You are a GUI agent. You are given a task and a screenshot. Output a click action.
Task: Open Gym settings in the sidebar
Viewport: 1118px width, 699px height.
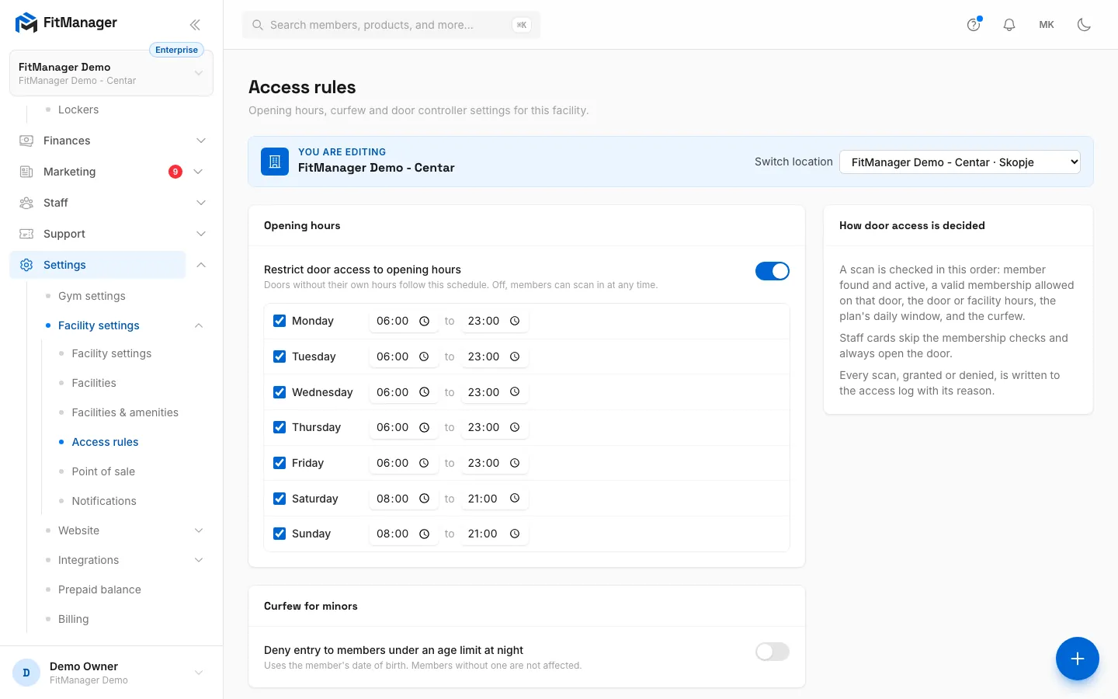pyautogui.click(x=92, y=296)
